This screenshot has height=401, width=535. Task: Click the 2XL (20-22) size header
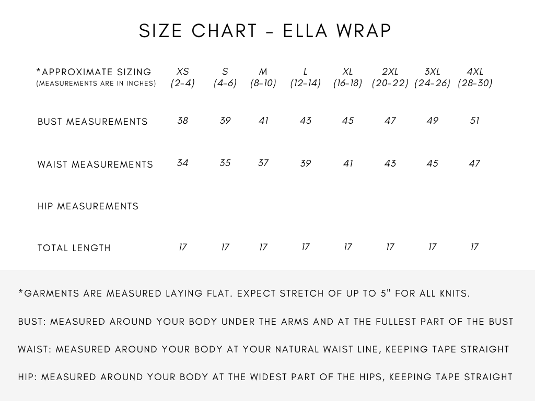pos(390,77)
